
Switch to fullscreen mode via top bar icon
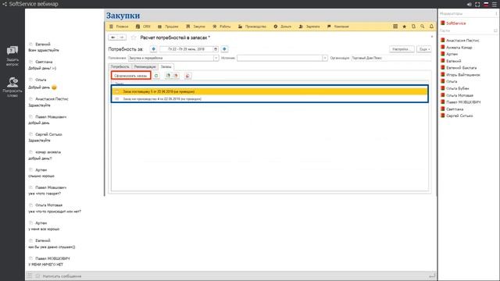click(477, 4)
